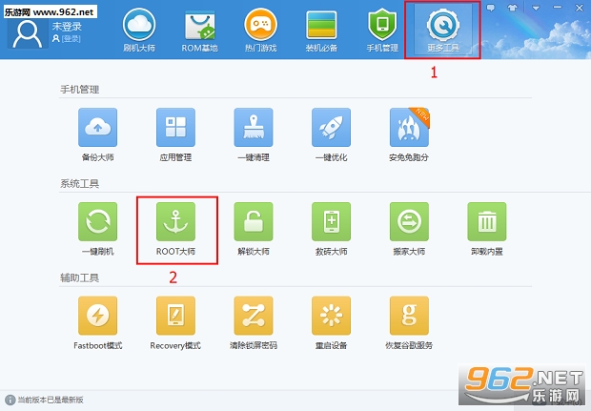Switch to the 刷机大师 tab
This screenshot has width=591, height=411.
139,30
